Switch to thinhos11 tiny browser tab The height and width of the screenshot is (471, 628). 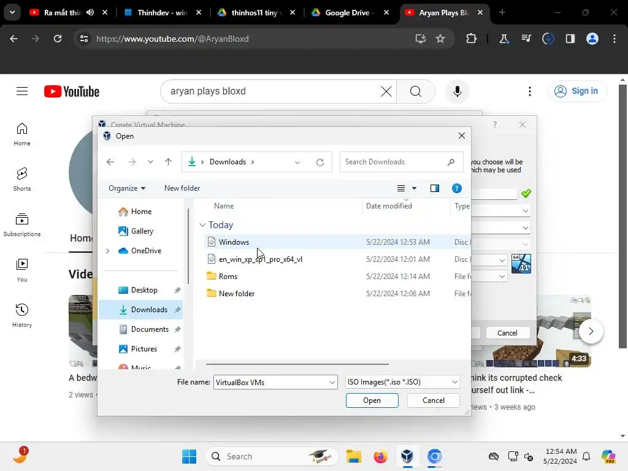tap(256, 13)
